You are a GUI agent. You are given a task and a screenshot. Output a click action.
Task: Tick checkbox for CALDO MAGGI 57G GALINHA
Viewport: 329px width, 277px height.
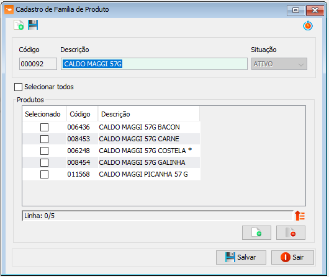click(x=44, y=162)
